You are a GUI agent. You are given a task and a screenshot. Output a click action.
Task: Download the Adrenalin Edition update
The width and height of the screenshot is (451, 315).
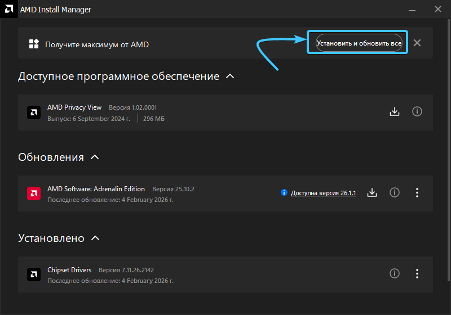pos(372,193)
